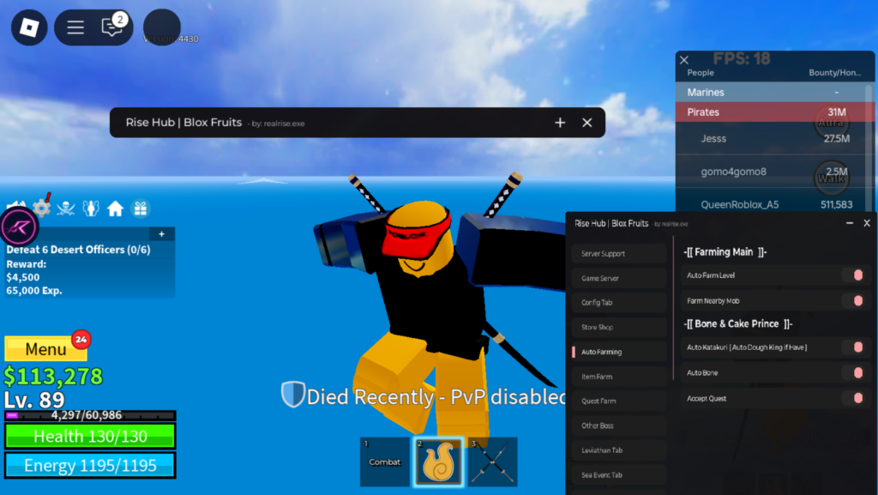Open the gift box rewards icon
The image size is (878, 495).
click(140, 208)
